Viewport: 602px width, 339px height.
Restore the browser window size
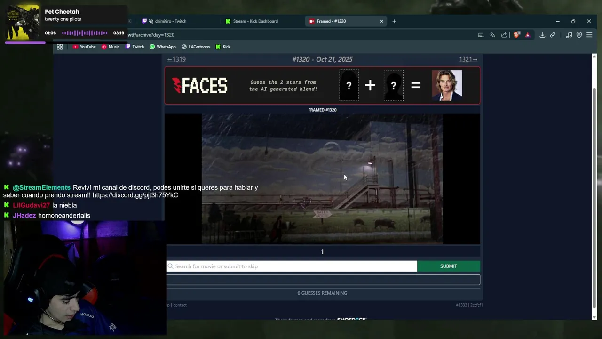573,21
